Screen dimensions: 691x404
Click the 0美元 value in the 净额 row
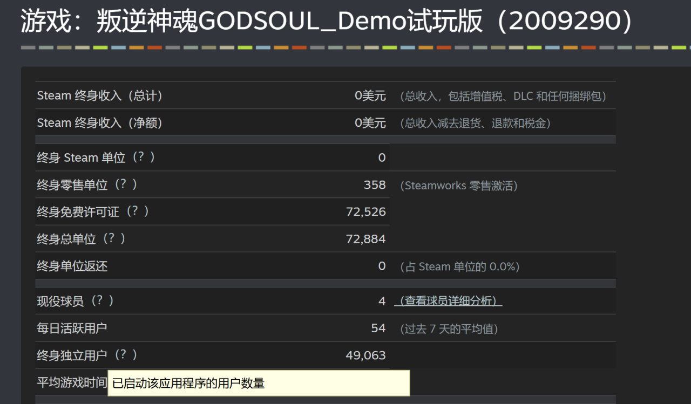coord(370,123)
